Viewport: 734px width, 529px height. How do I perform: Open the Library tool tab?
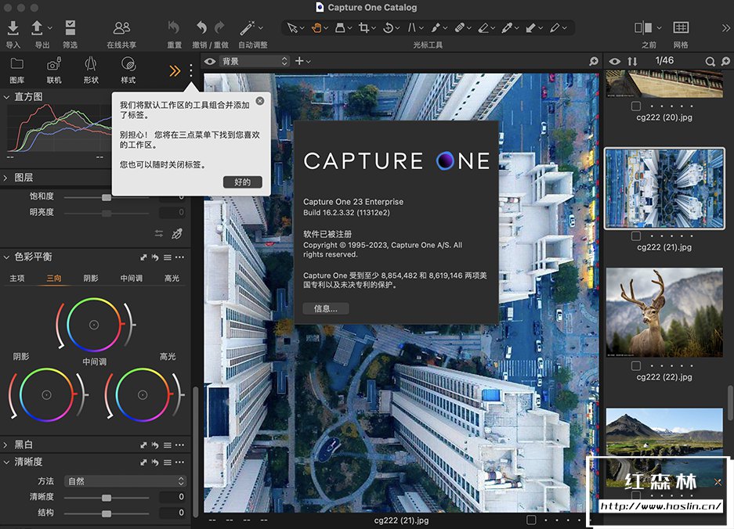tap(16, 65)
